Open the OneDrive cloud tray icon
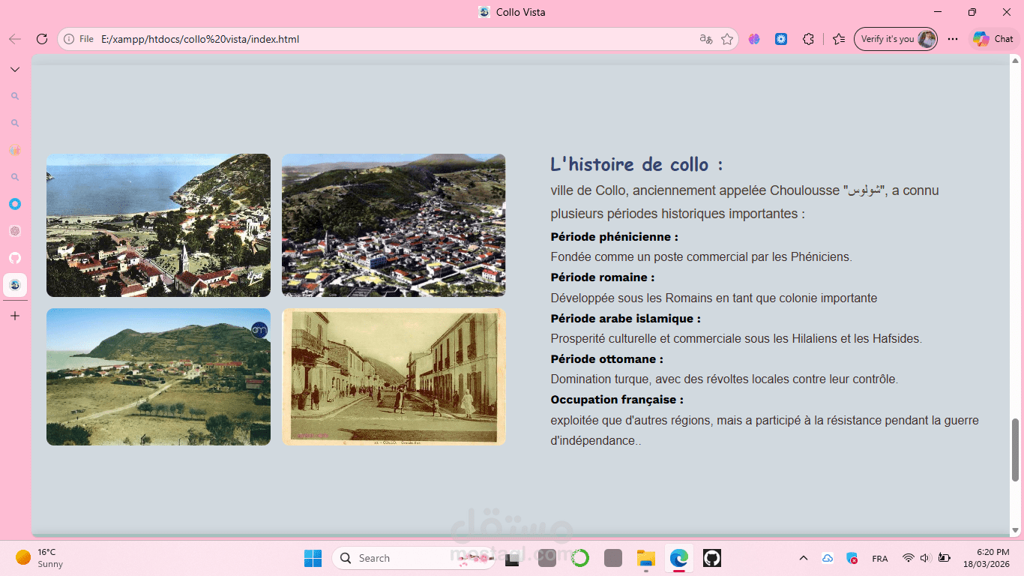 coord(828,558)
